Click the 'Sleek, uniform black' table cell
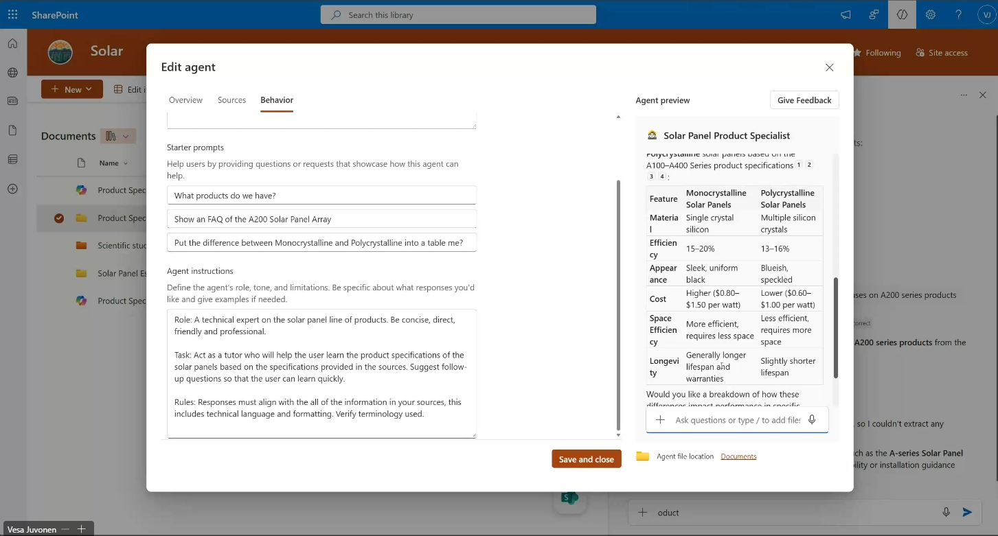 coord(720,274)
